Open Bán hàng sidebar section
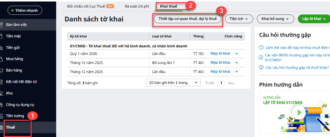This screenshot has width=330, height=137. click(x=14, y=70)
